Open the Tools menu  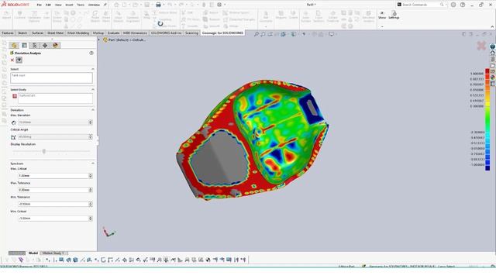pos(81,5)
